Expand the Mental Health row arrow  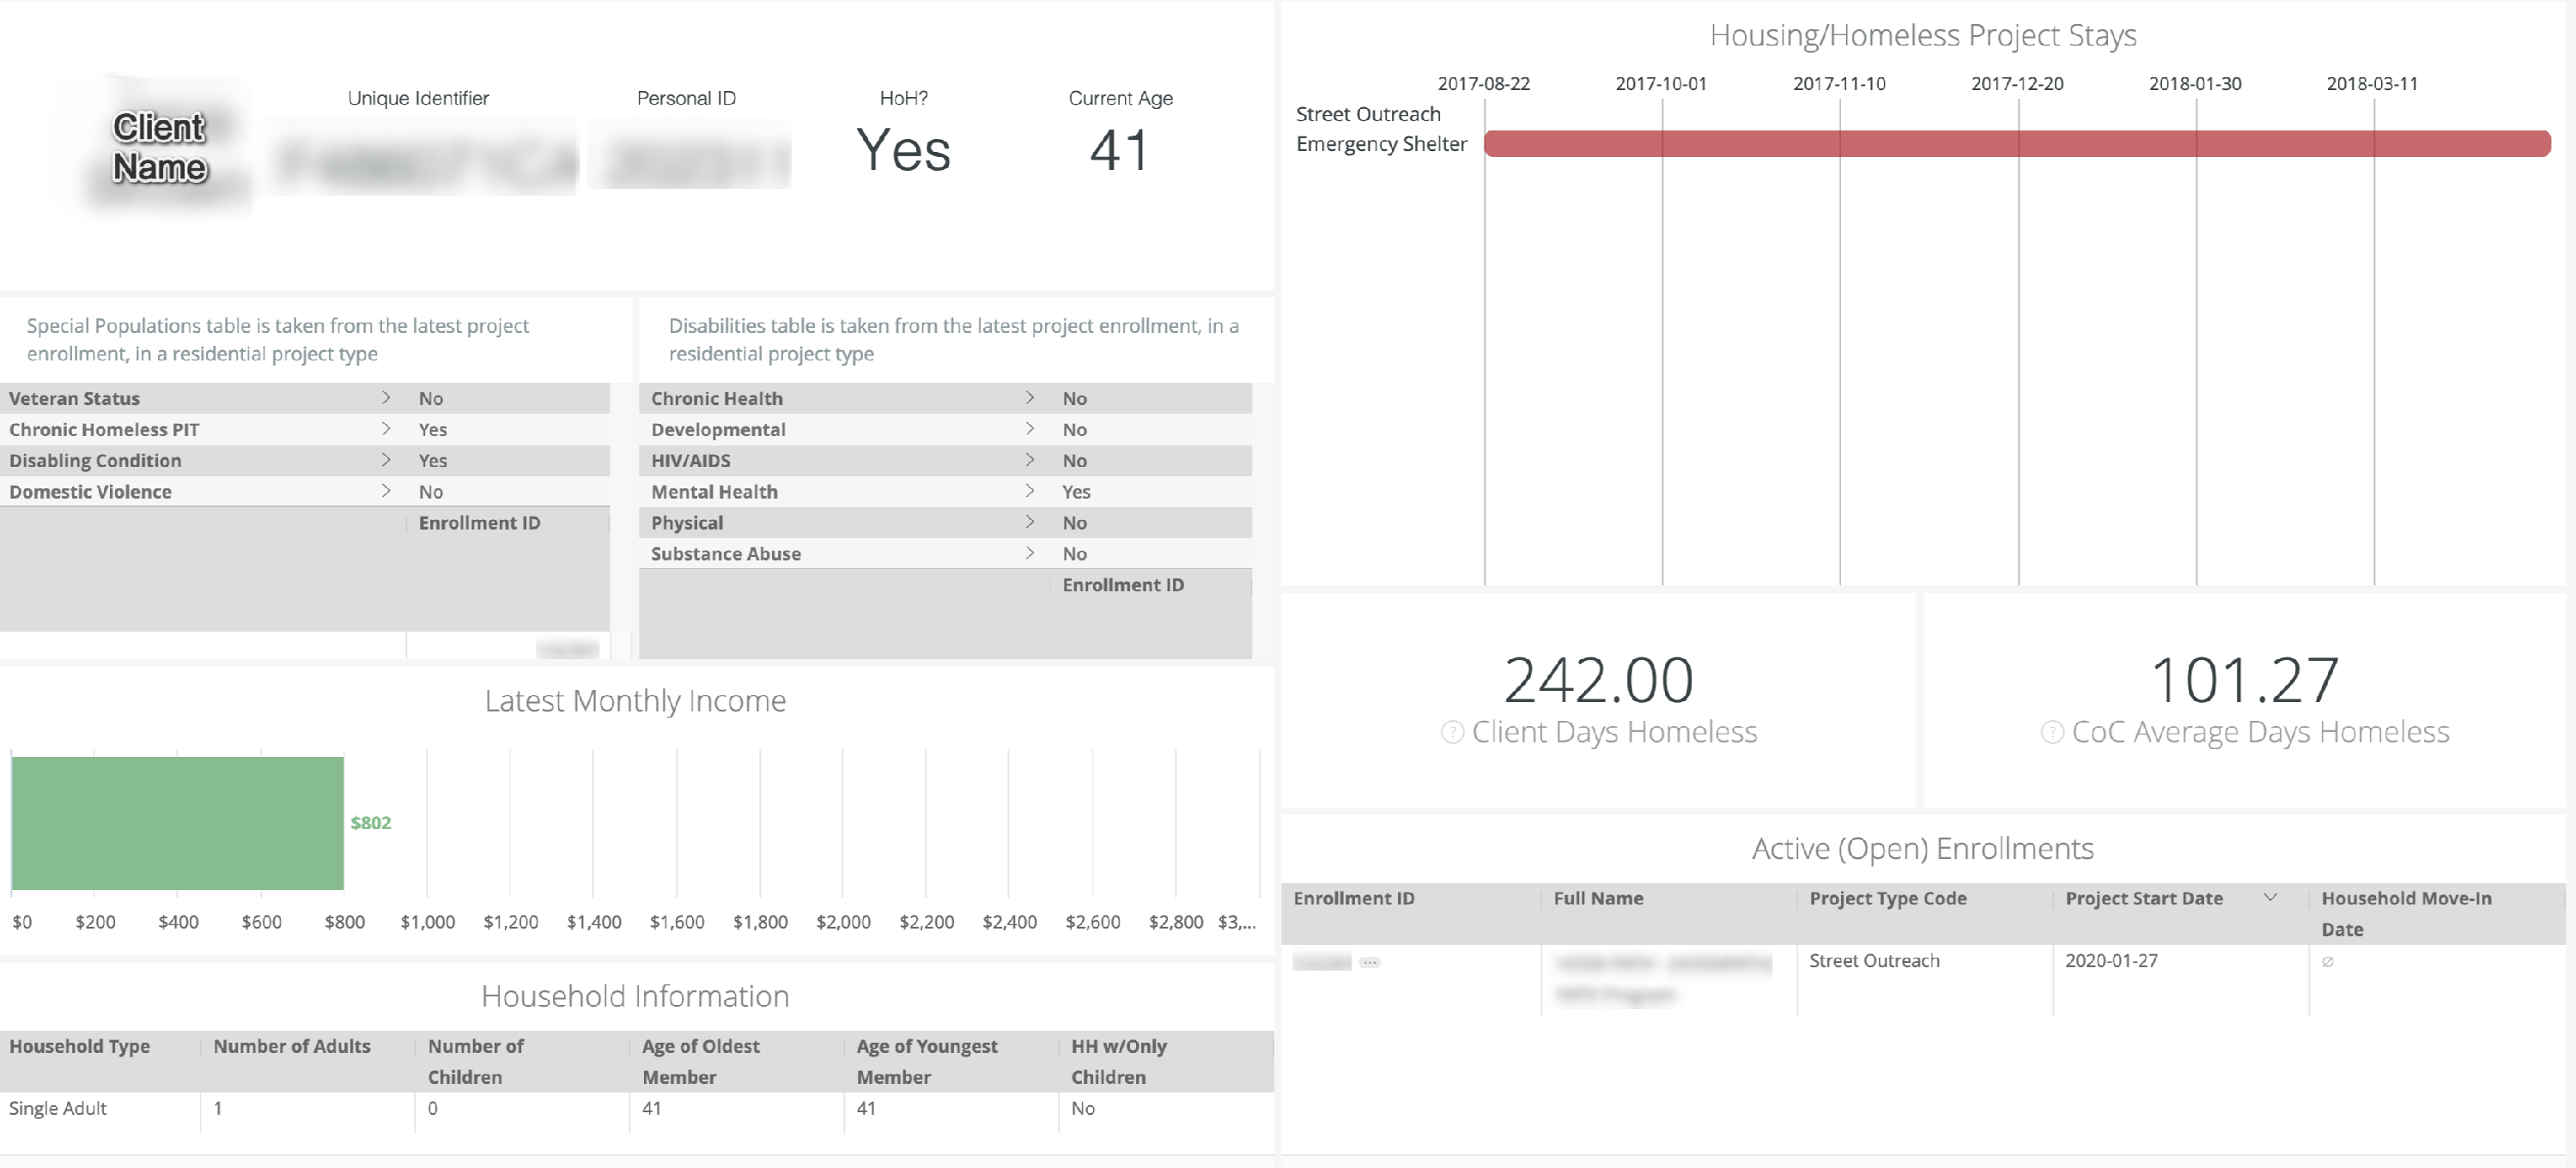(1029, 491)
